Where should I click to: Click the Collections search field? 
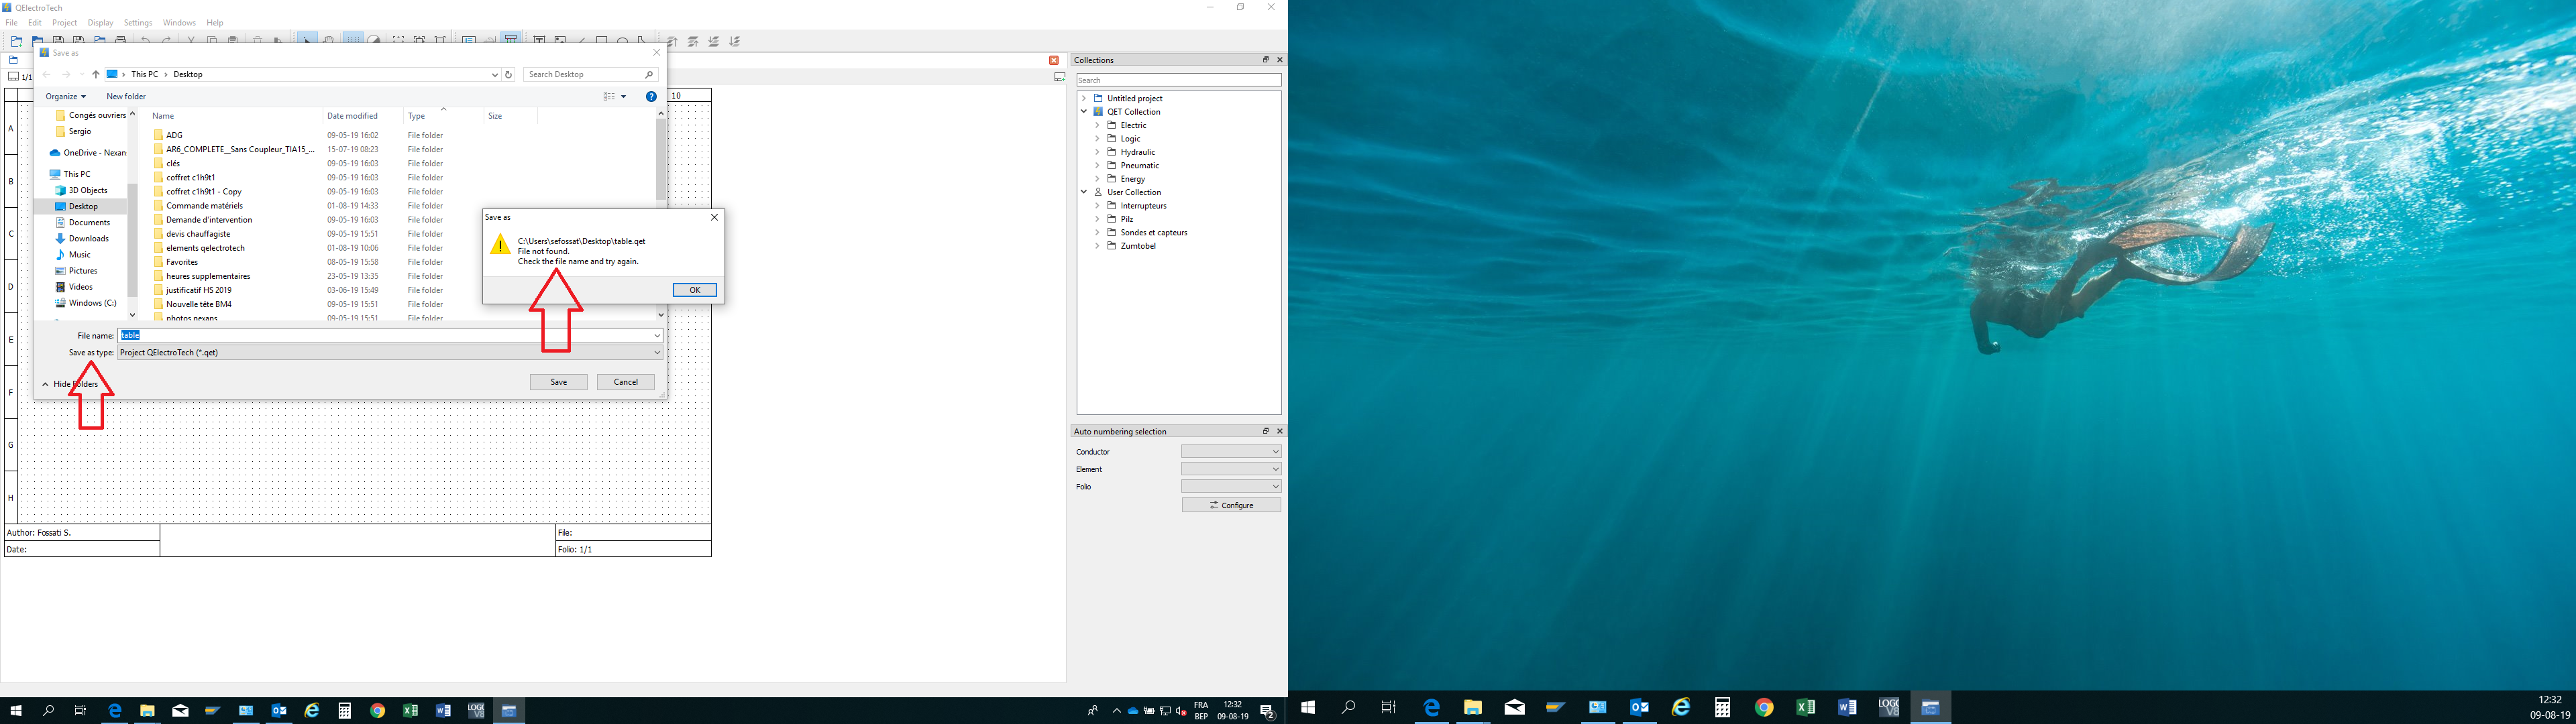point(1178,80)
